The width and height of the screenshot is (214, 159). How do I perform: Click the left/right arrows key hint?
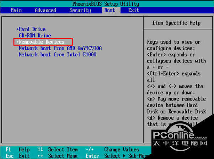pos(40,156)
